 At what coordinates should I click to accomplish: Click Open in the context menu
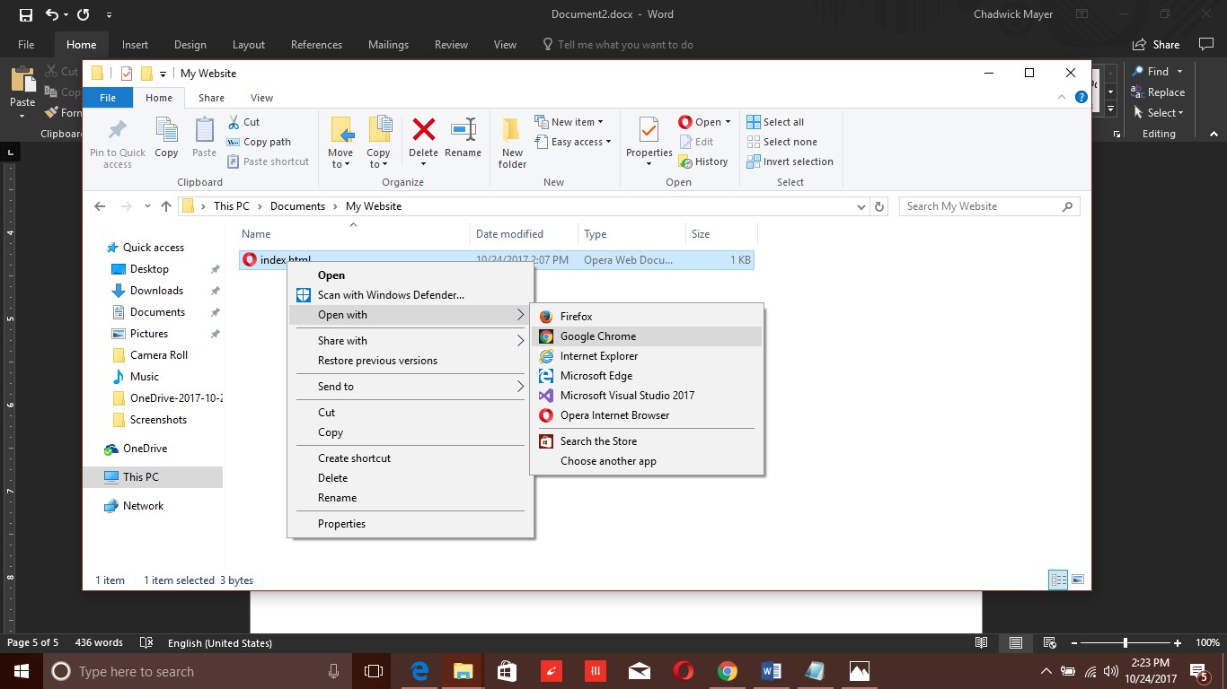click(410, 275)
